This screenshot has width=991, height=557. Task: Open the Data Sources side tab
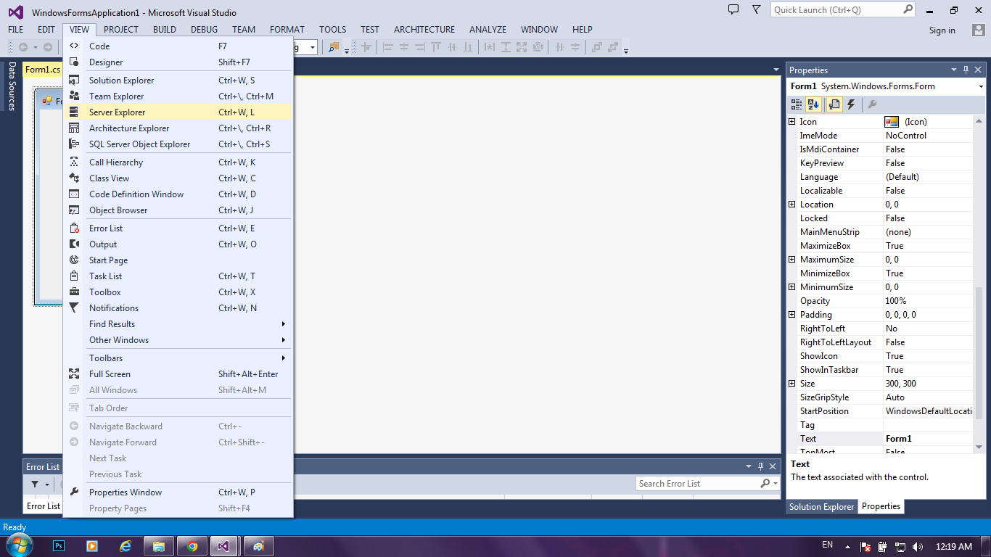click(x=12, y=86)
